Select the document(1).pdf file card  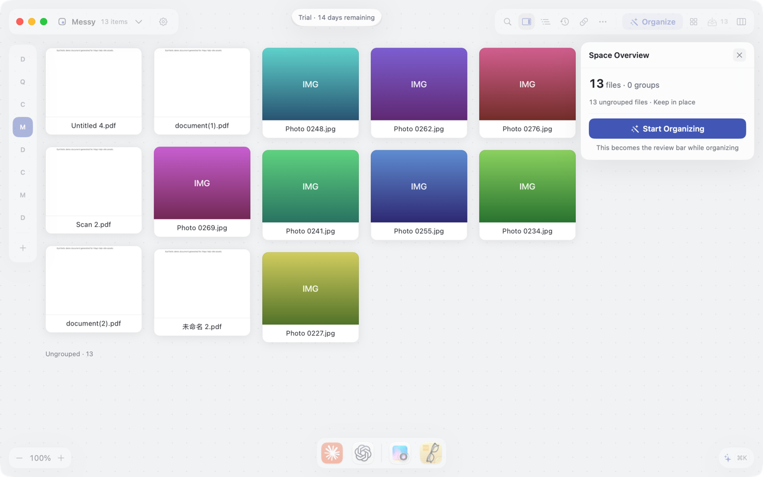tap(202, 91)
